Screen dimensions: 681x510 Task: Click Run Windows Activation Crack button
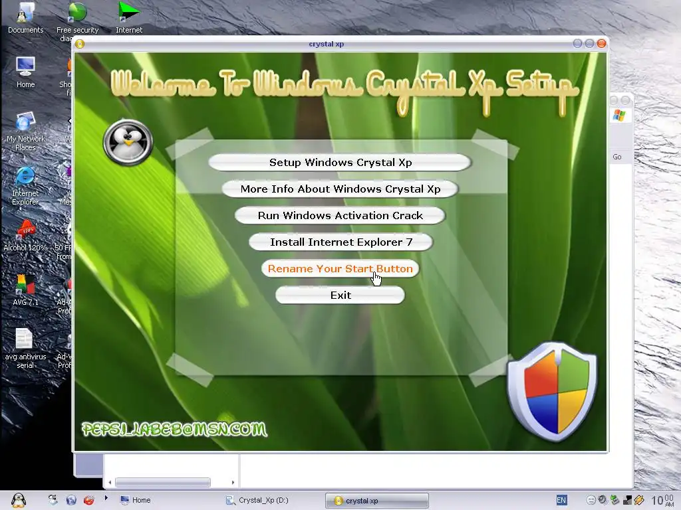pyautogui.click(x=340, y=216)
